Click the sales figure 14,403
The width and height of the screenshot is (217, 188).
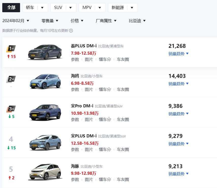coord(177,76)
